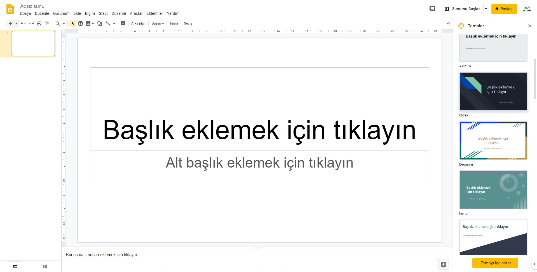Expand the Sunumu Başlat presentation options arrow
This screenshot has height=272, width=537.
pos(486,9)
